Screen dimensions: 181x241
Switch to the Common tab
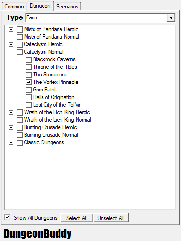tap(14, 7)
